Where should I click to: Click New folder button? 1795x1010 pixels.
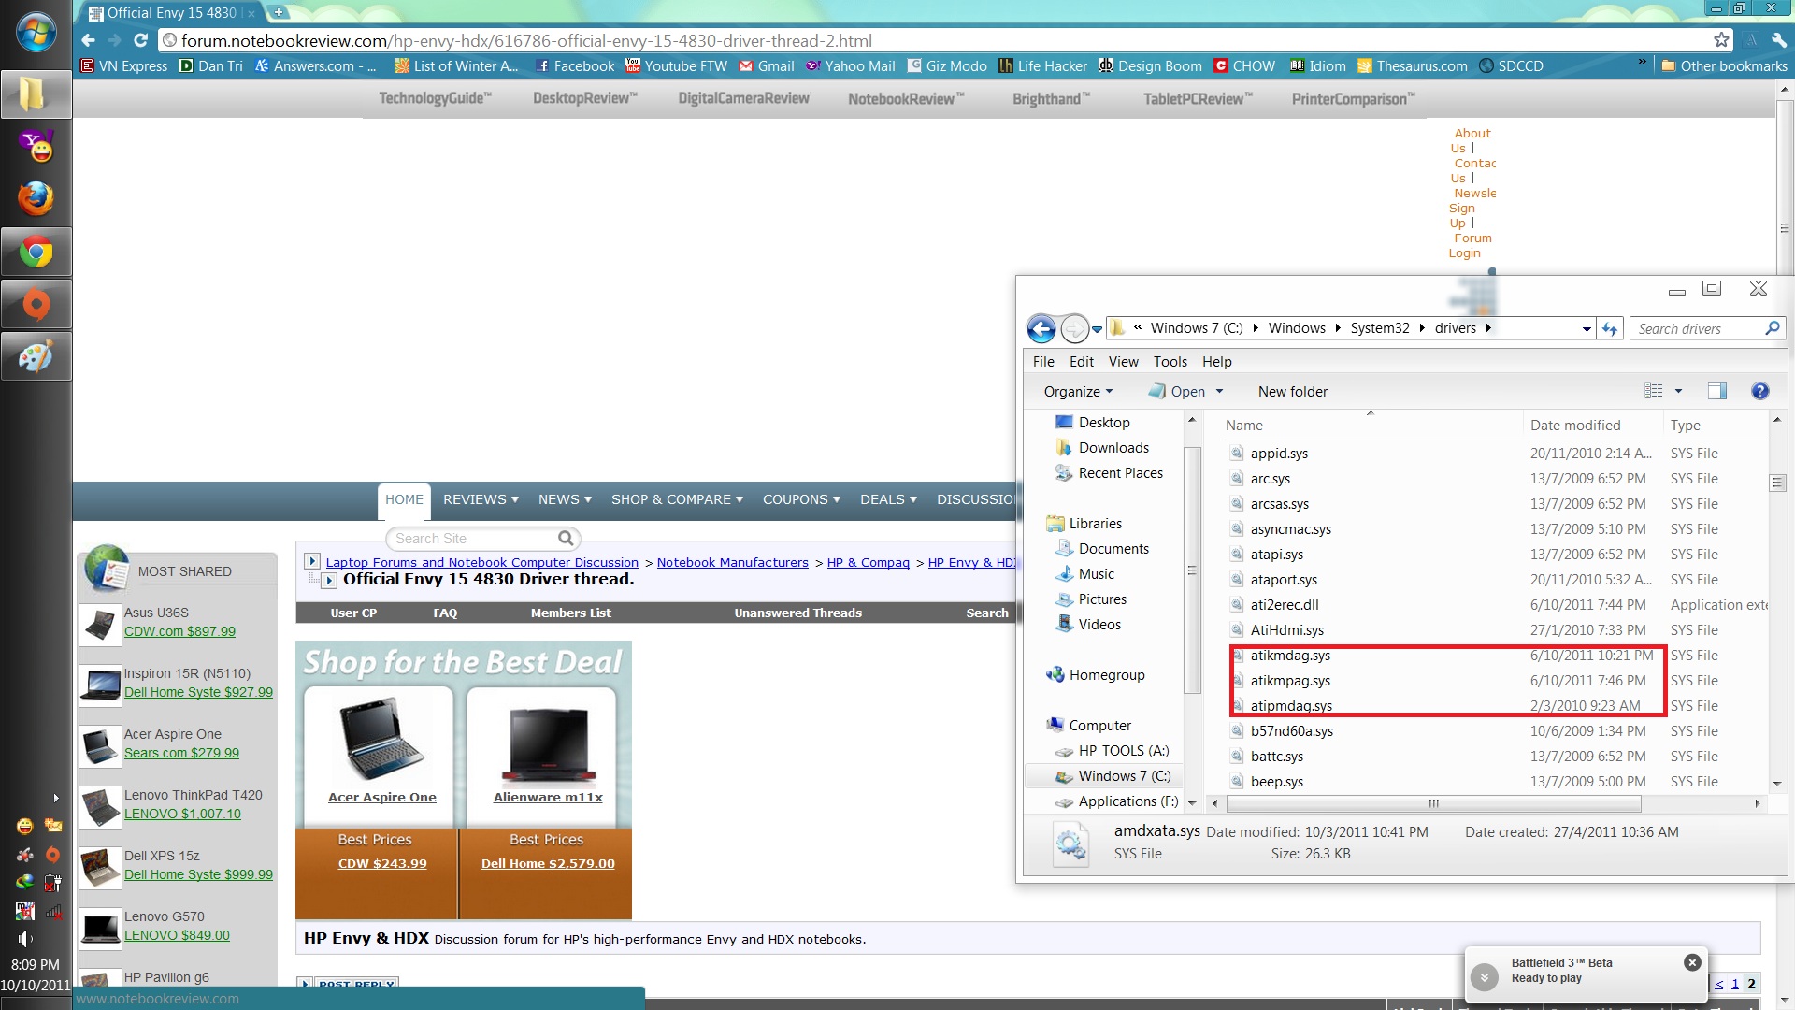click(x=1292, y=391)
